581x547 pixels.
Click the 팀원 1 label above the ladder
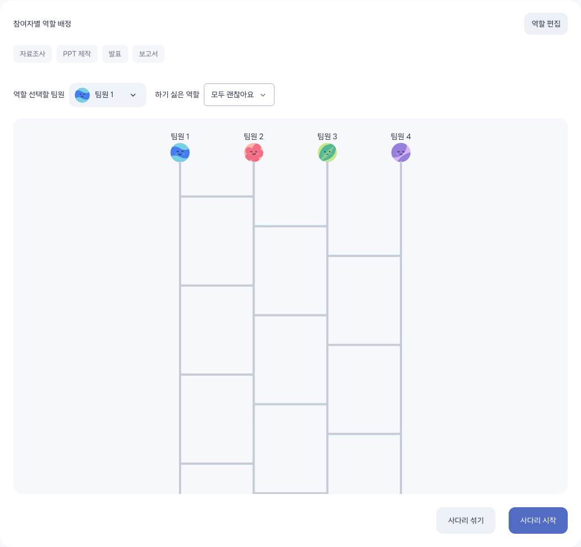(180, 136)
